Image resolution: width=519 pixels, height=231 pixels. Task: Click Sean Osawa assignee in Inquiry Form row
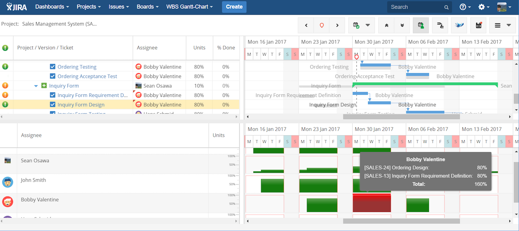[157, 86]
